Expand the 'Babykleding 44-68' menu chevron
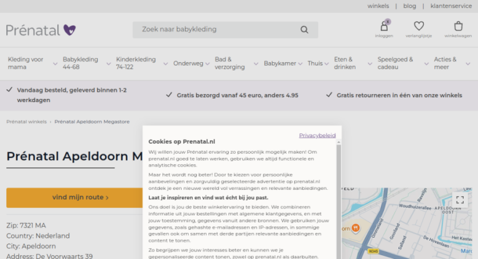 tap(108, 64)
